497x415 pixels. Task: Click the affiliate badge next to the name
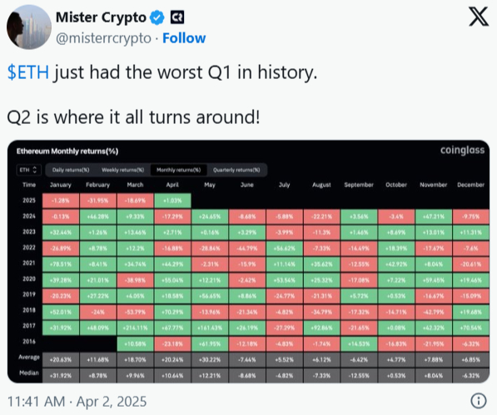[x=177, y=17]
